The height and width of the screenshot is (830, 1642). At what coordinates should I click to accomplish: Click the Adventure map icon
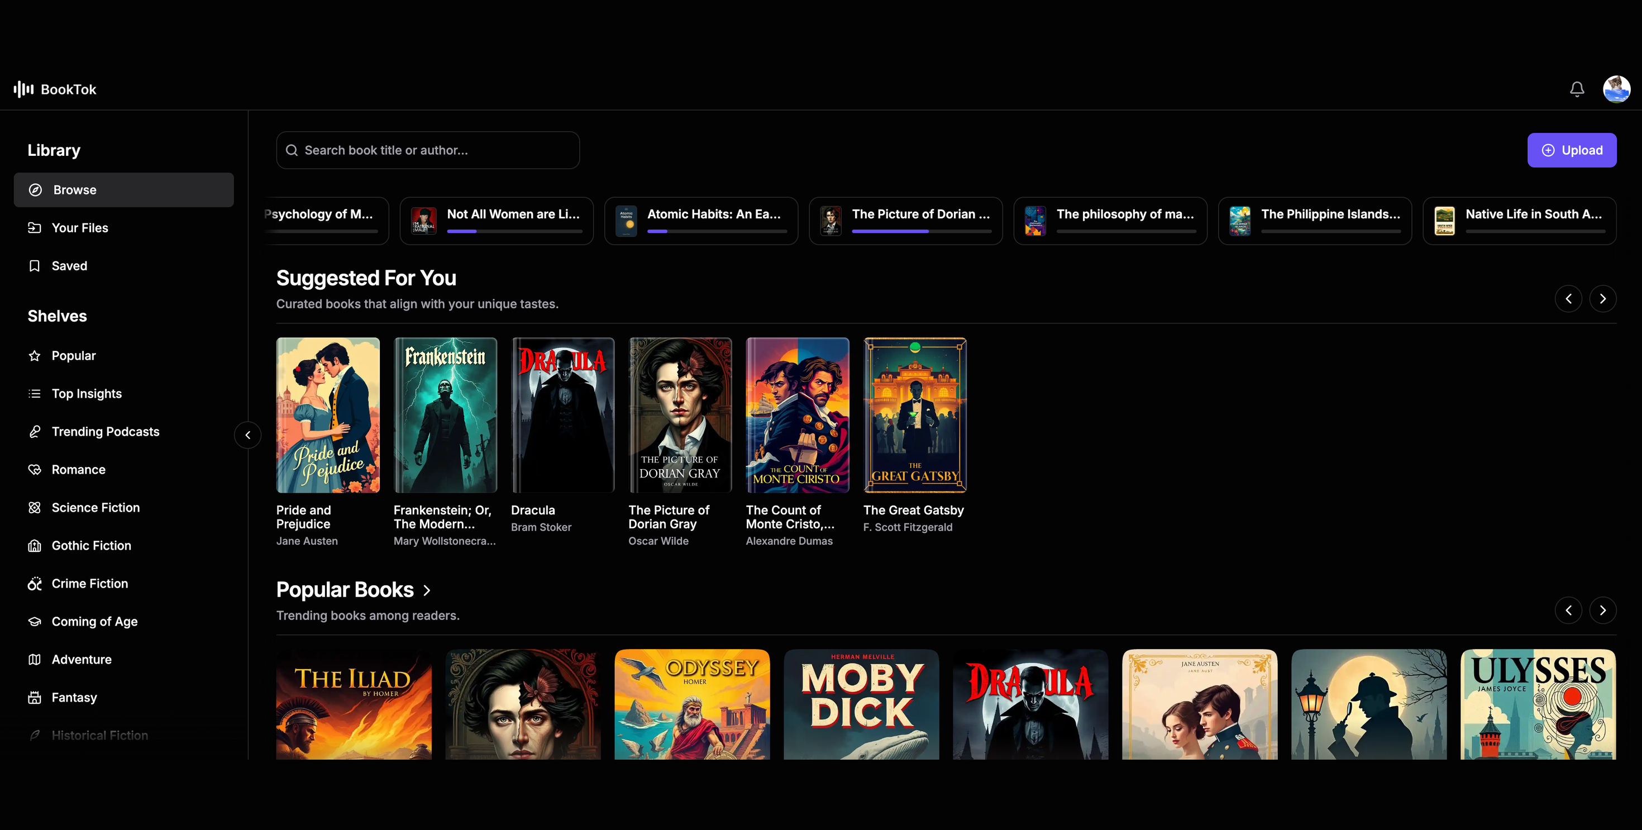35,660
